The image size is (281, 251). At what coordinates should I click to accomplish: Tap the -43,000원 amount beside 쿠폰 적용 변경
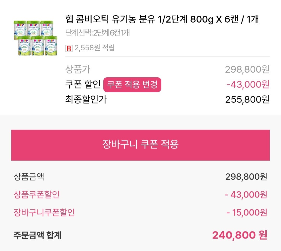coord(248,84)
